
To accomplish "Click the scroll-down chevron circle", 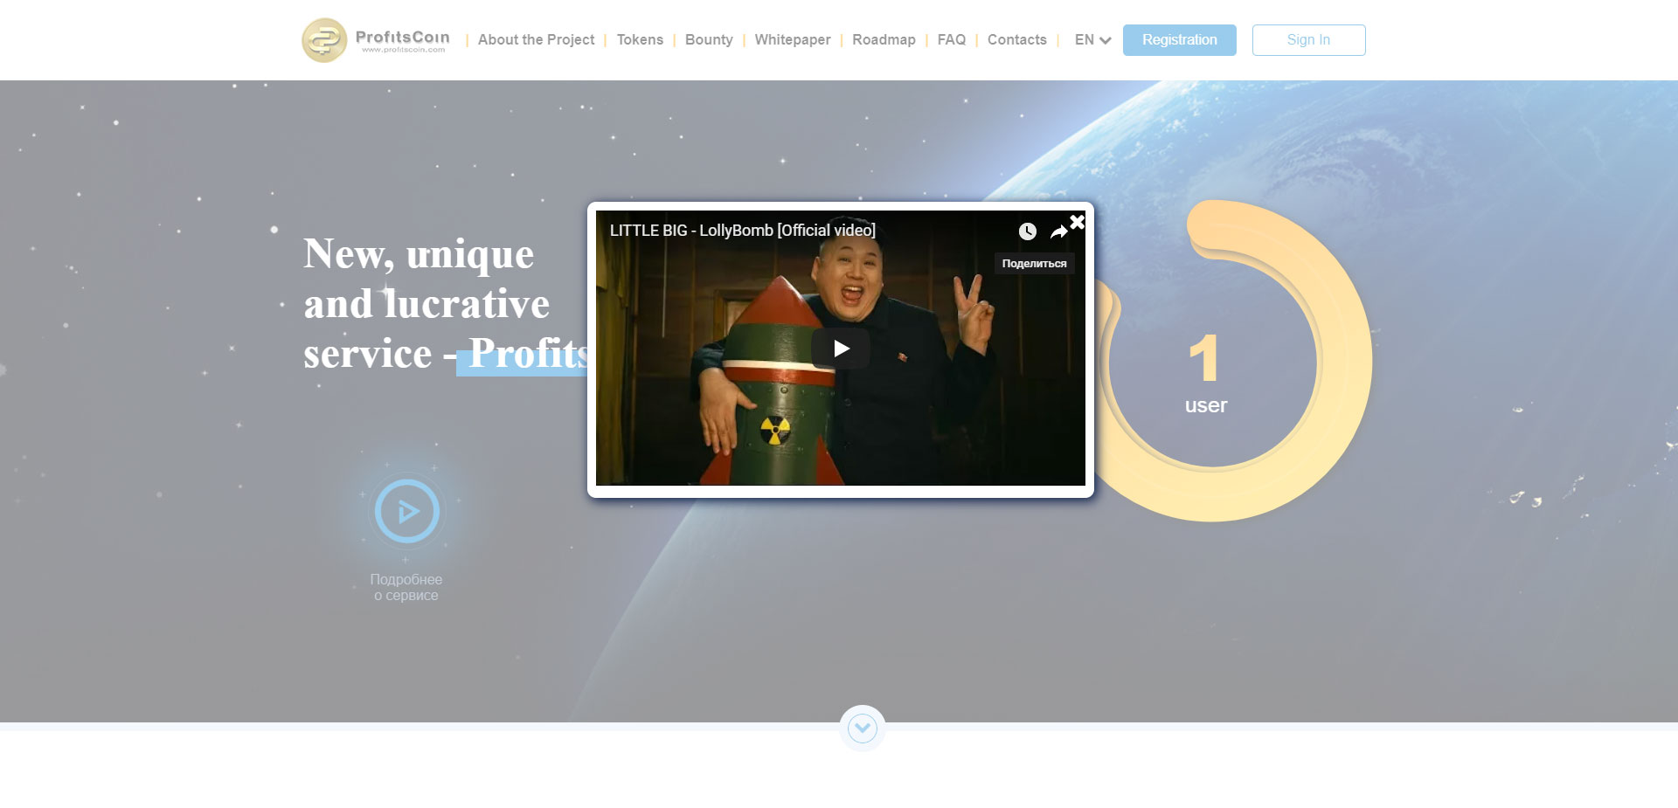I will (862, 728).
